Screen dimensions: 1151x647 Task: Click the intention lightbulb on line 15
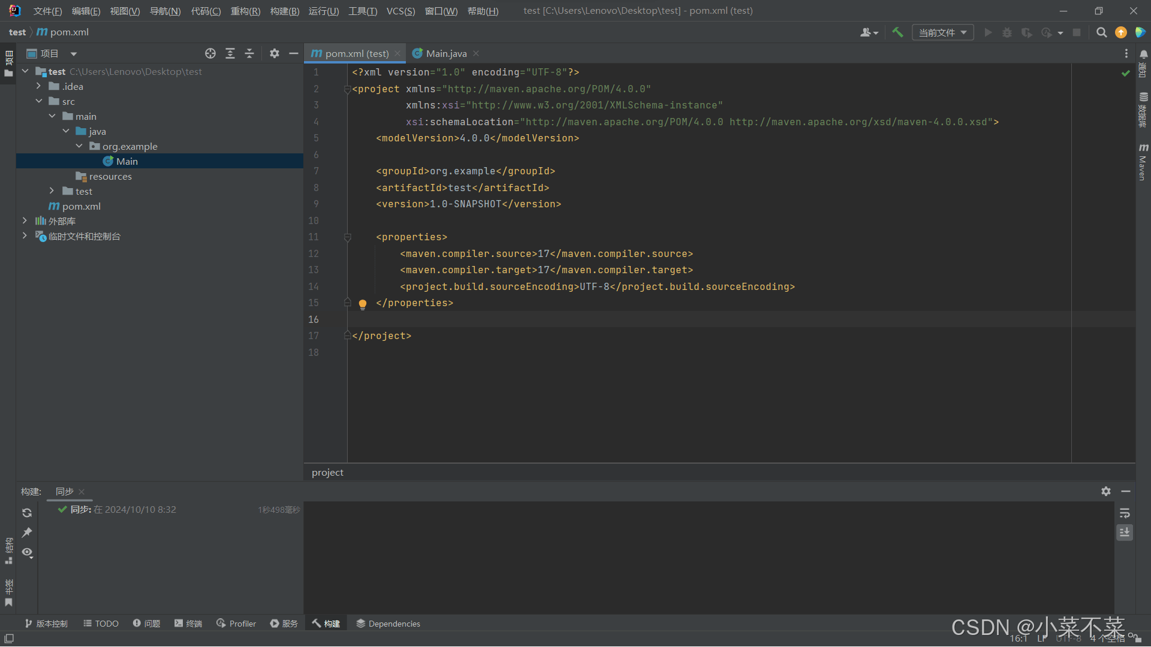[363, 304]
